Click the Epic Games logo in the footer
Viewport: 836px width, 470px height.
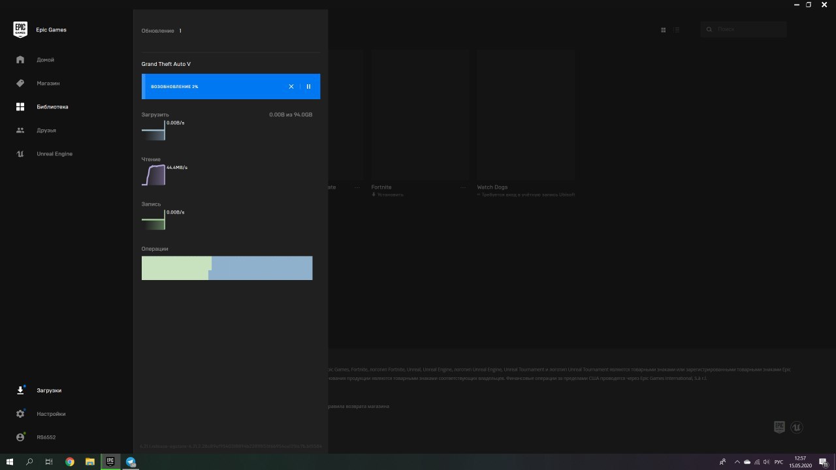click(x=779, y=427)
